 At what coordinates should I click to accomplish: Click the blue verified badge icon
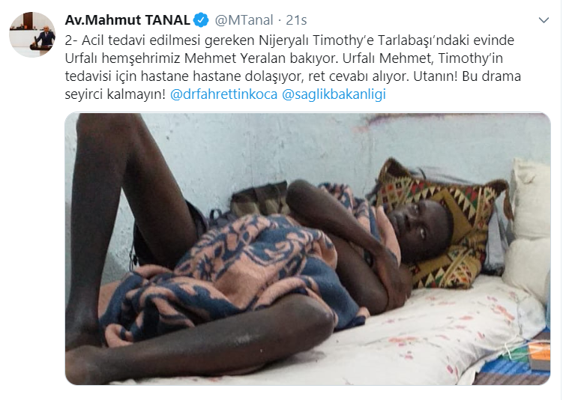coord(201,20)
